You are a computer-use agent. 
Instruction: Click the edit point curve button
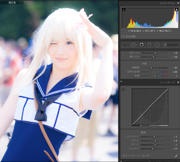[x=176, y=156]
